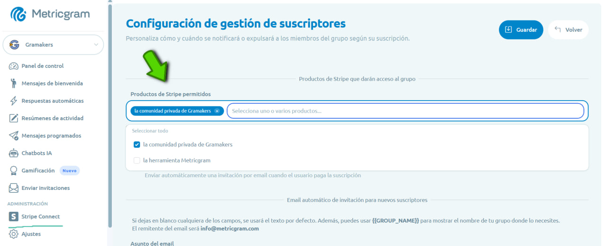Click Enviar automáticamente una invitación por email text

tap(253, 175)
